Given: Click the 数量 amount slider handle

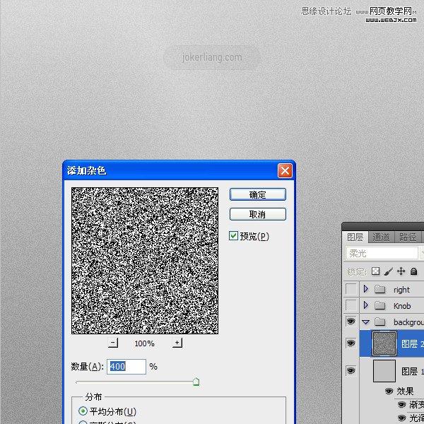Looking at the screenshot, I should [196, 382].
